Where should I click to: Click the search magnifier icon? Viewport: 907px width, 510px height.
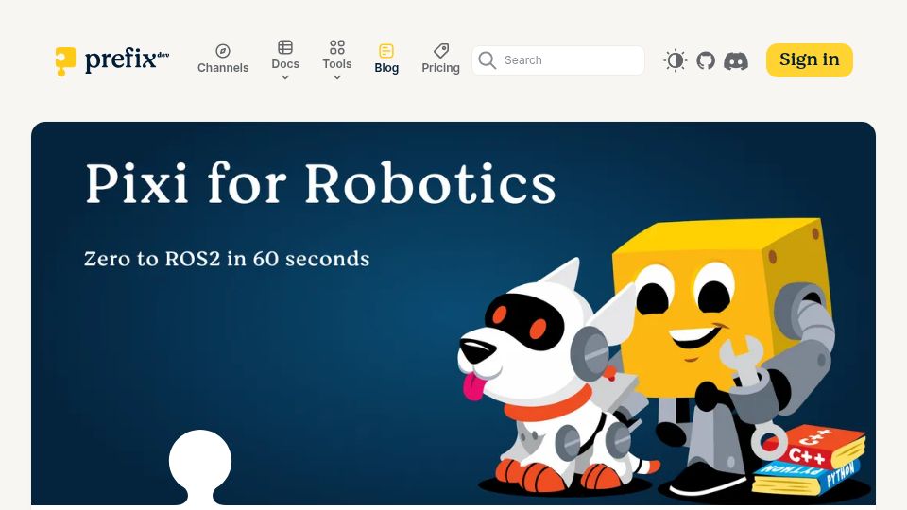tap(488, 60)
